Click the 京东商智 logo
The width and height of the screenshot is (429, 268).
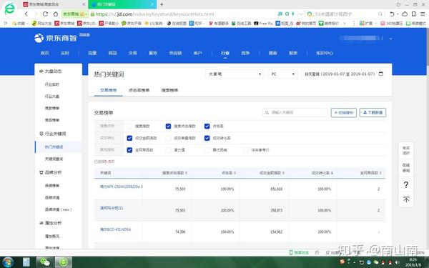[56, 38]
